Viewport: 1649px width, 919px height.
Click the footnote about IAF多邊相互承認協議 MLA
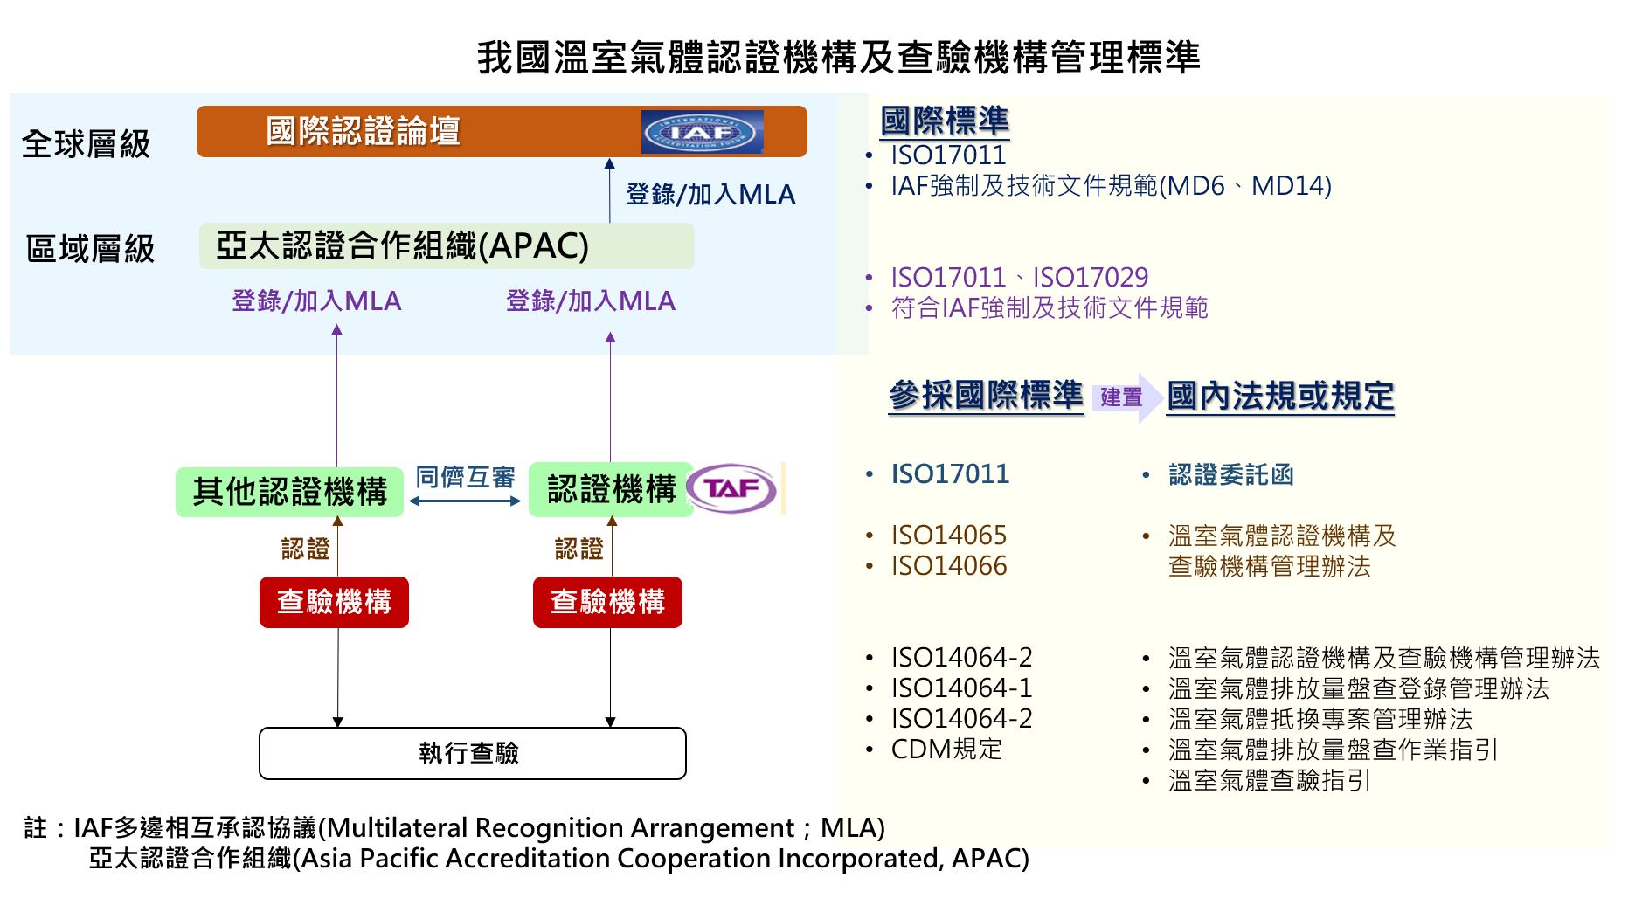454,827
